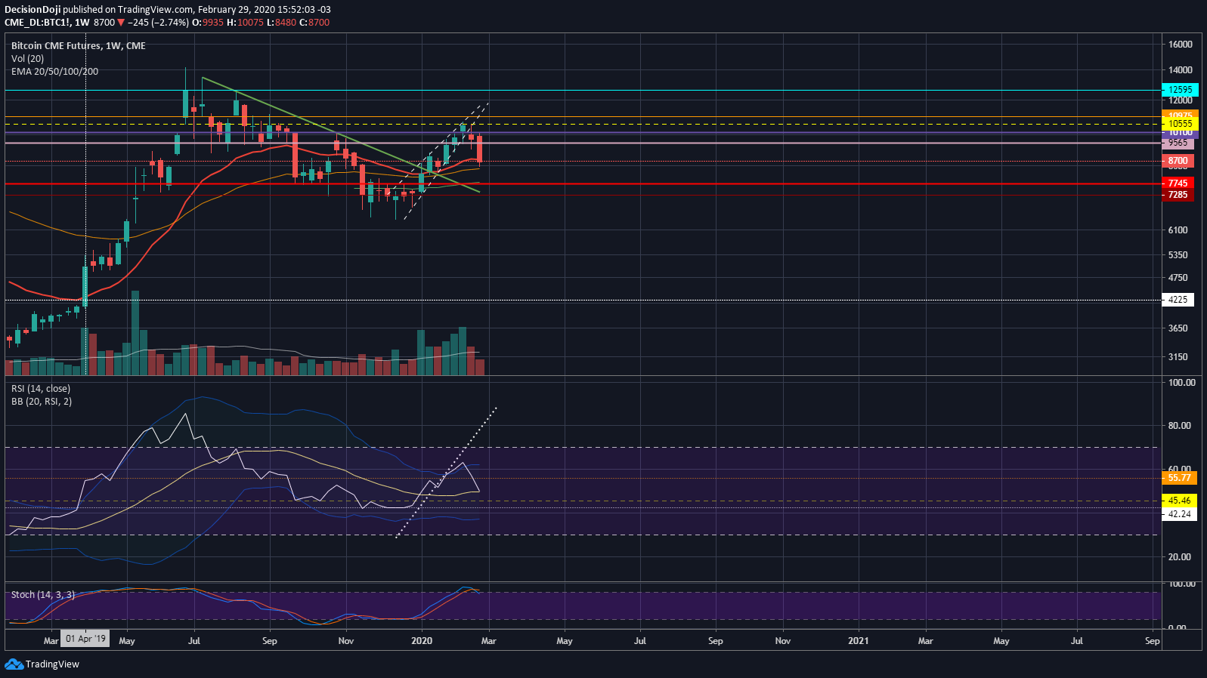Select the 12595 cyan price label
The width and height of the screenshot is (1207, 678).
[x=1180, y=89]
